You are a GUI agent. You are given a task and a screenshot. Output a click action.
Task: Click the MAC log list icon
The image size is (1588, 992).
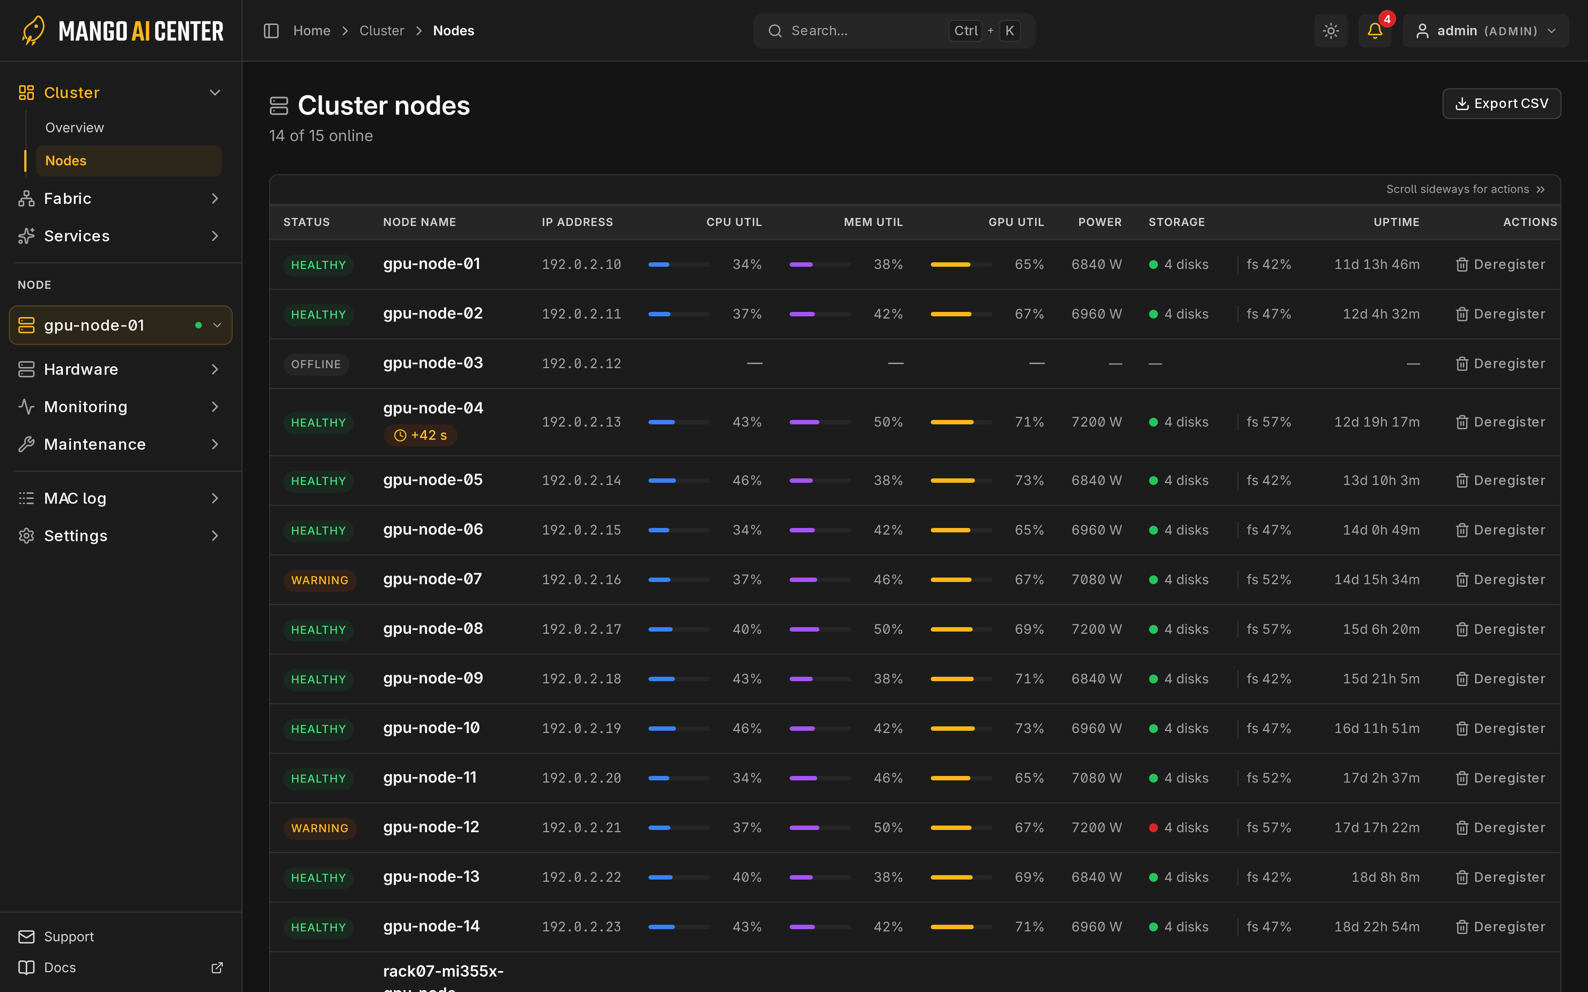pos(26,498)
